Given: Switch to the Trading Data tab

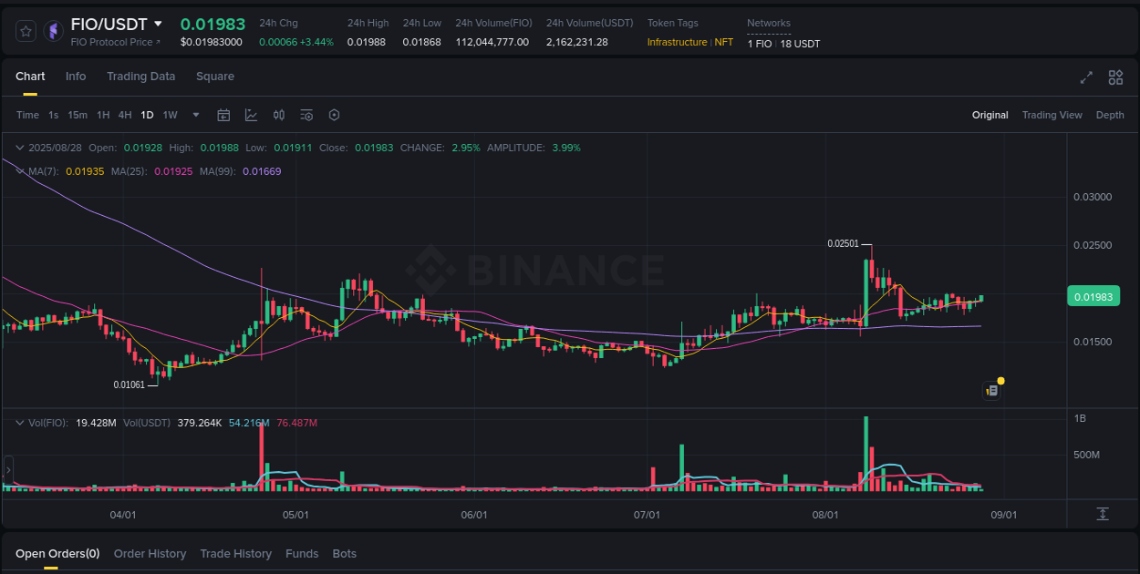Looking at the screenshot, I should [x=140, y=77].
